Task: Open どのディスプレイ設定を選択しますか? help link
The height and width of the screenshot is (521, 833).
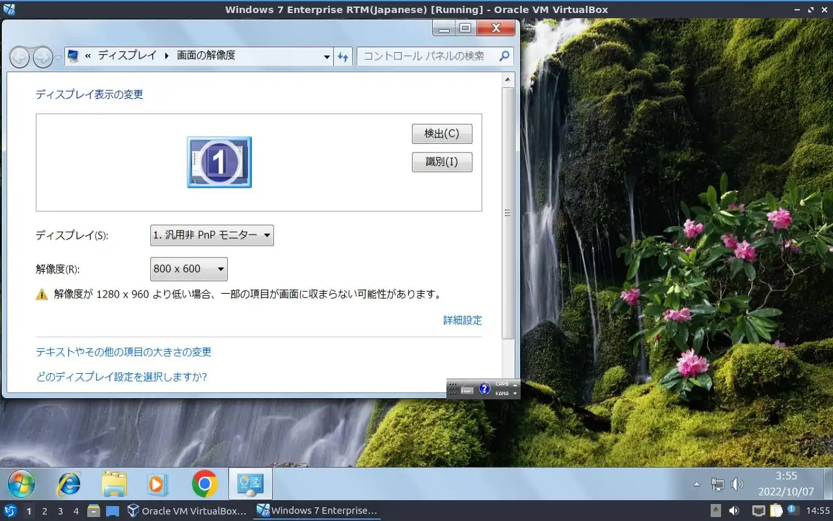Action: pos(122,377)
